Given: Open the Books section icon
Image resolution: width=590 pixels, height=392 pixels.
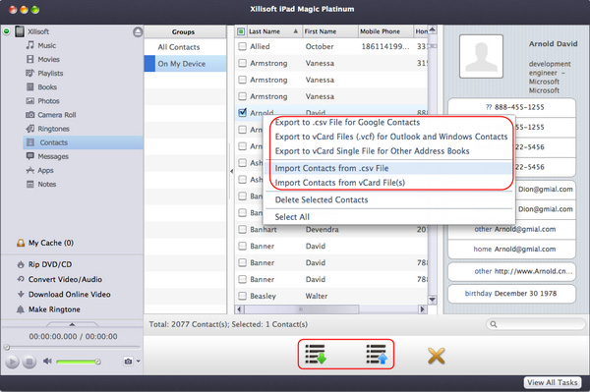Looking at the screenshot, I should tap(30, 87).
